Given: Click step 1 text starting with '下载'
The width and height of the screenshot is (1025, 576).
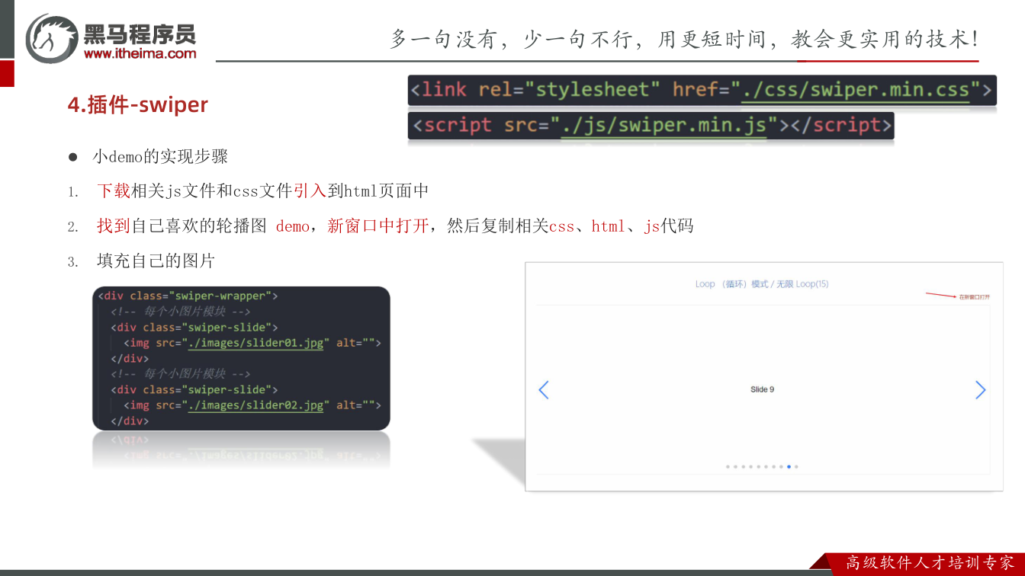Looking at the screenshot, I should tap(263, 191).
